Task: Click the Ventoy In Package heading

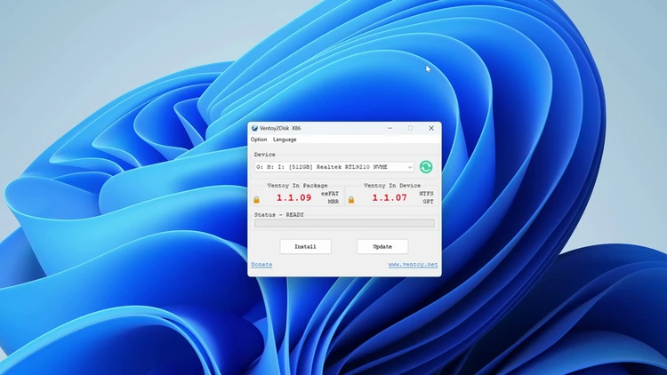Action: tap(297, 186)
